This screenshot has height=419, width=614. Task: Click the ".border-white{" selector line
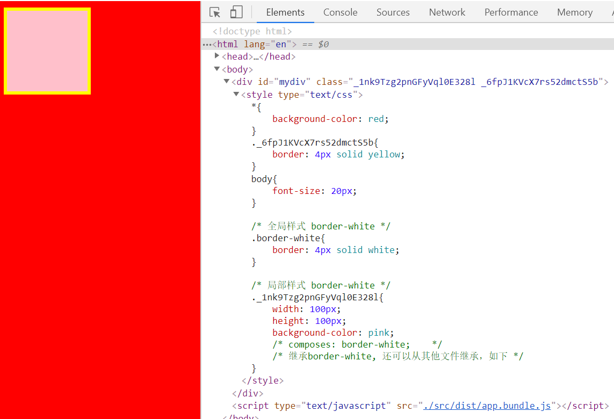click(288, 238)
